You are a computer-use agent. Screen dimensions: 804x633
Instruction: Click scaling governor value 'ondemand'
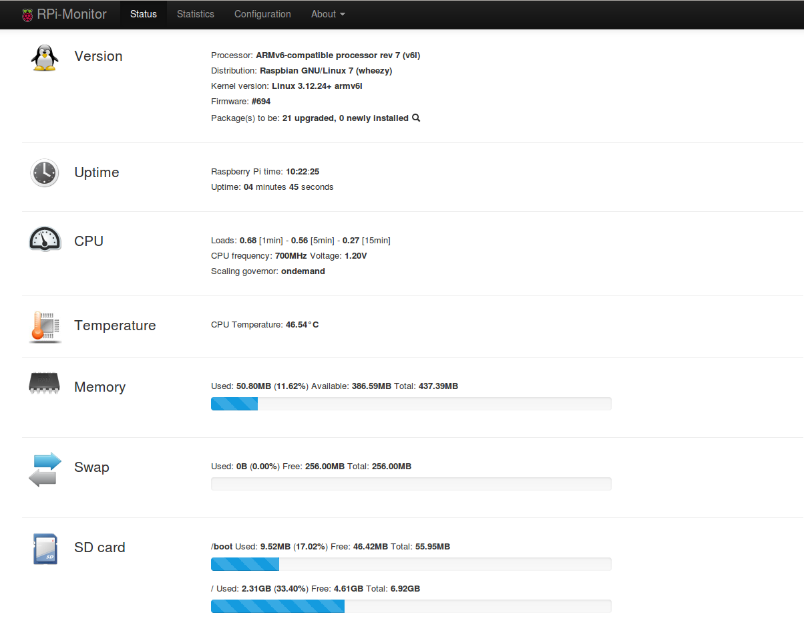(x=303, y=271)
